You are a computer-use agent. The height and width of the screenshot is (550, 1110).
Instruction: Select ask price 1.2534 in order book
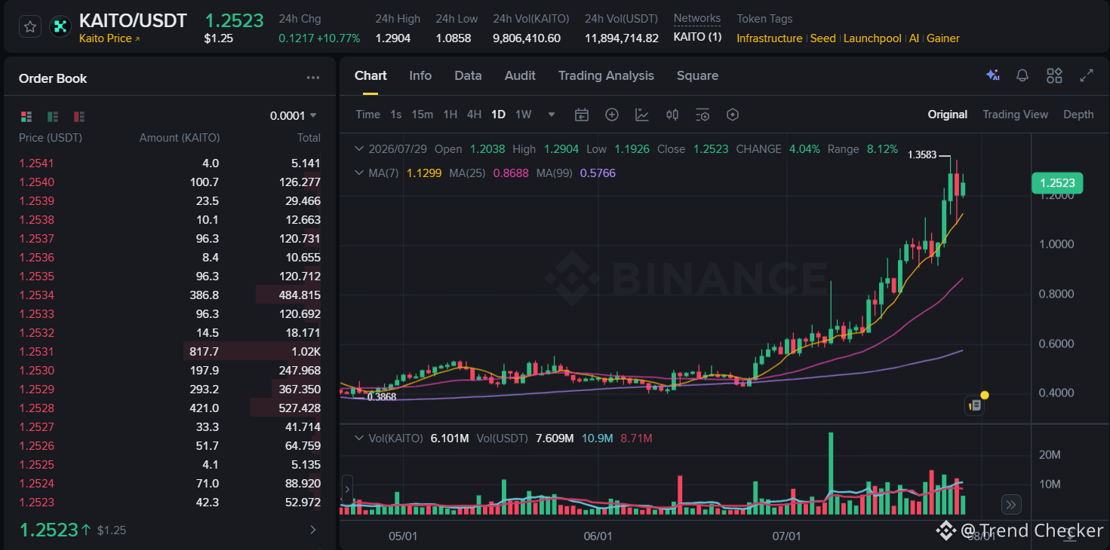36,295
